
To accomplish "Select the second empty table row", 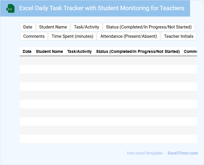I will pyautogui.click(x=108, y=69).
